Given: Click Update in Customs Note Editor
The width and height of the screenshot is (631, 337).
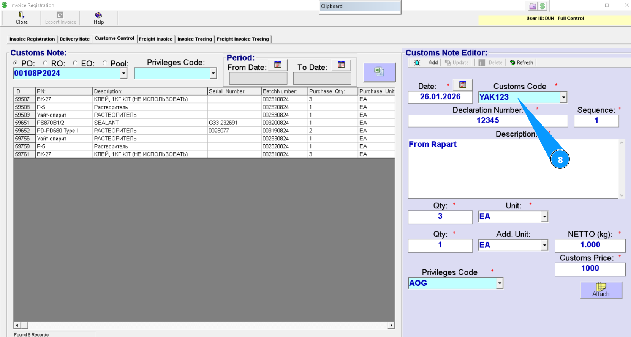Looking at the screenshot, I should (x=457, y=63).
